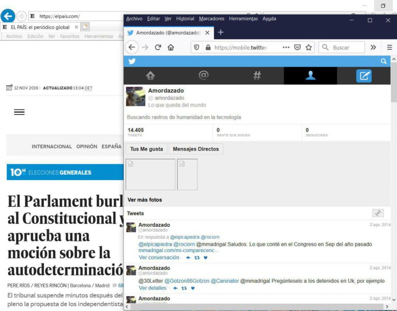This screenshot has height=311, width=397.
Task: Open the mentions @ tab
Action: point(204,75)
